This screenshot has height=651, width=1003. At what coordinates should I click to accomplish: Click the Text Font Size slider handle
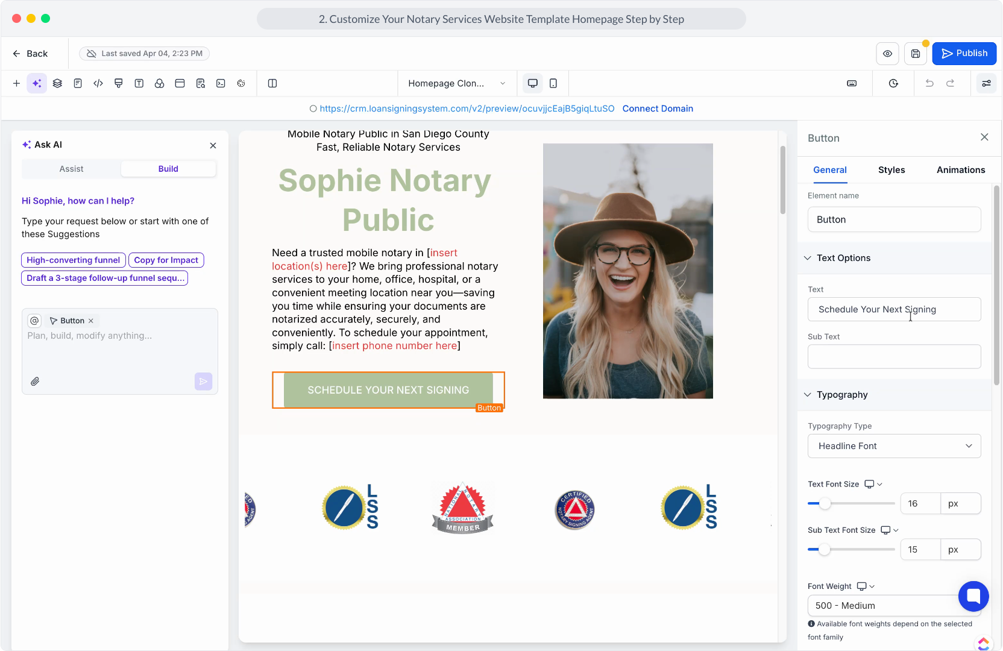coord(825,503)
